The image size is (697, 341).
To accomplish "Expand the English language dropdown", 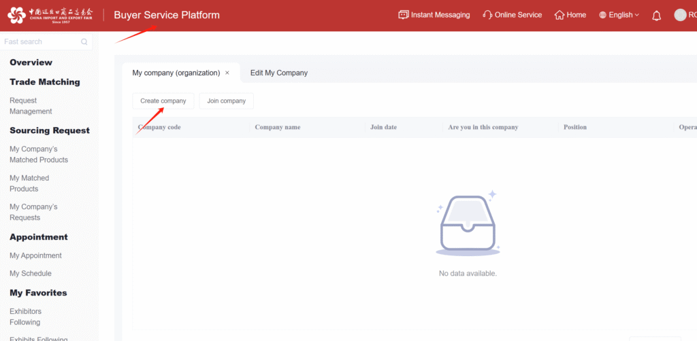I will [619, 15].
